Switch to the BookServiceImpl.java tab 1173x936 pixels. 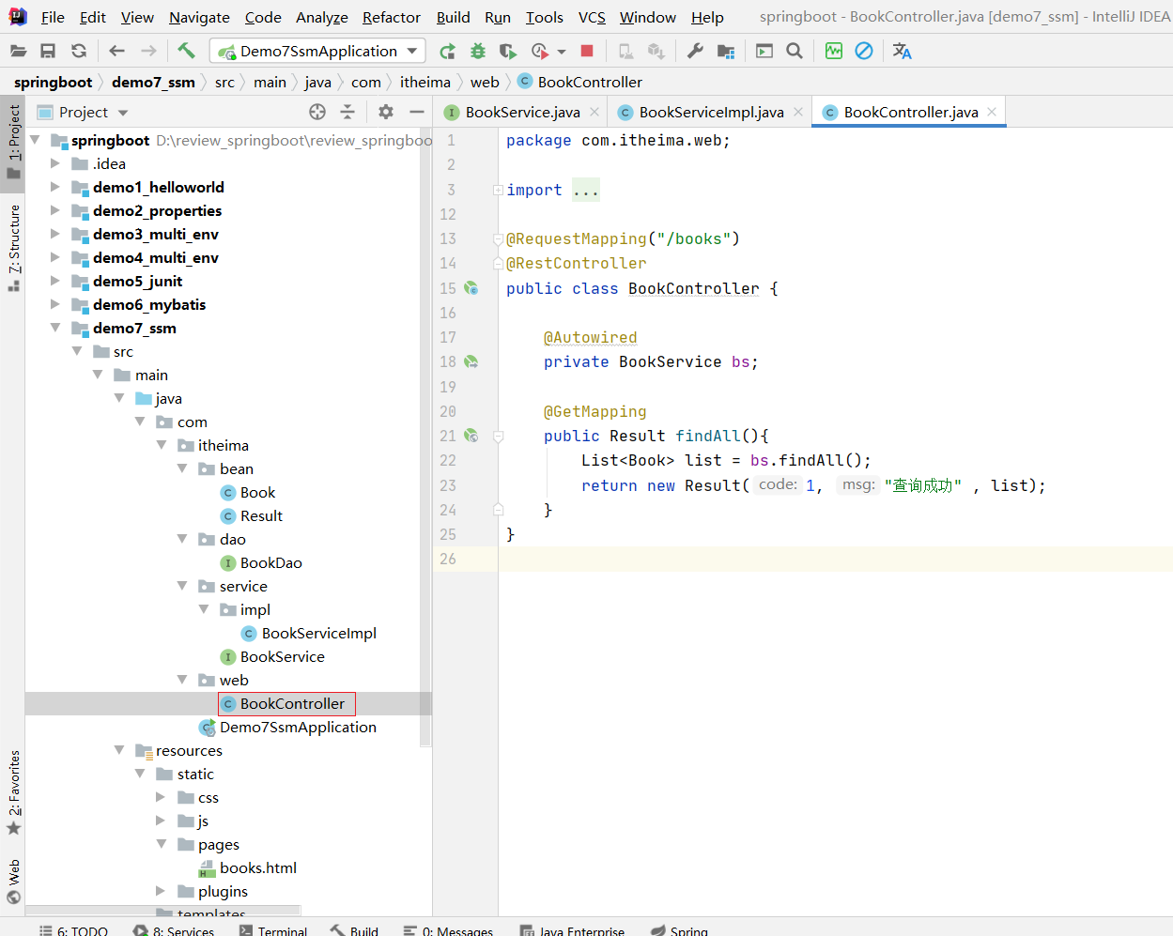(x=710, y=112)
